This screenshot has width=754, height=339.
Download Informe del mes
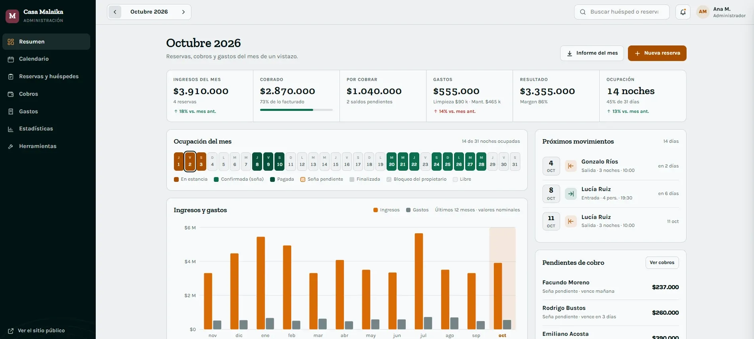click(592, 53)
